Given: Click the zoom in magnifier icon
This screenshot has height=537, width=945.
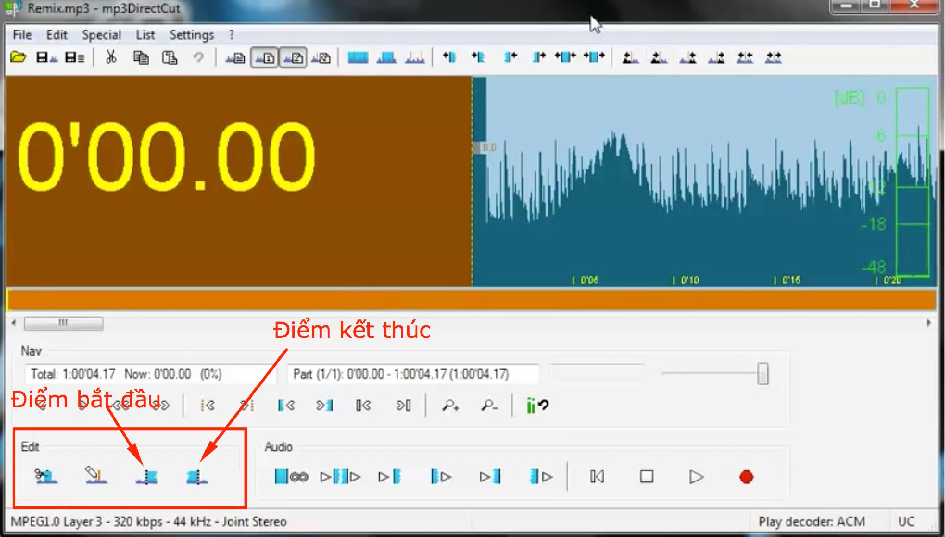Looking at the screenshot, I should (x=450, y=406).
